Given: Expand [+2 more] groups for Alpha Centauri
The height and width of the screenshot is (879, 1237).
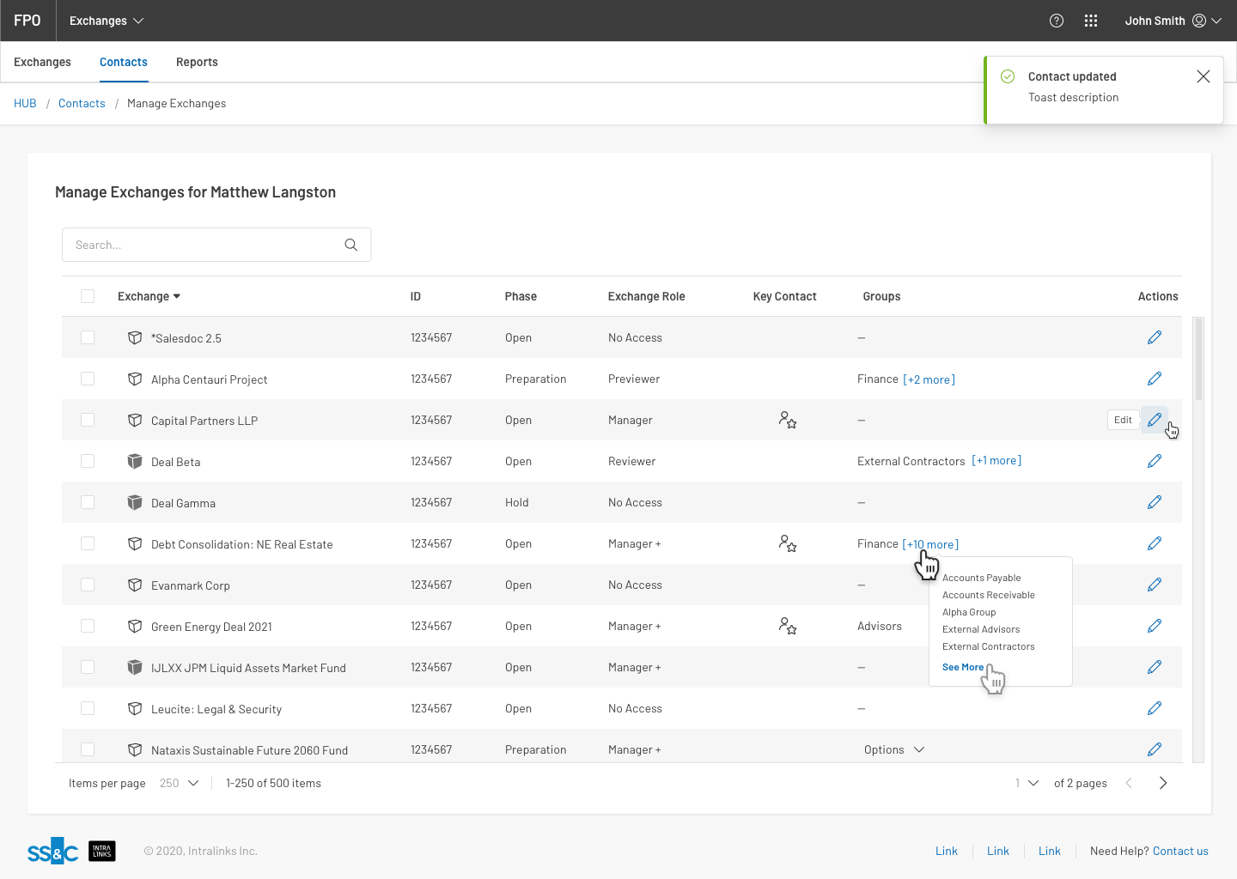Looking at the screenshot, I should coord(929,379).
